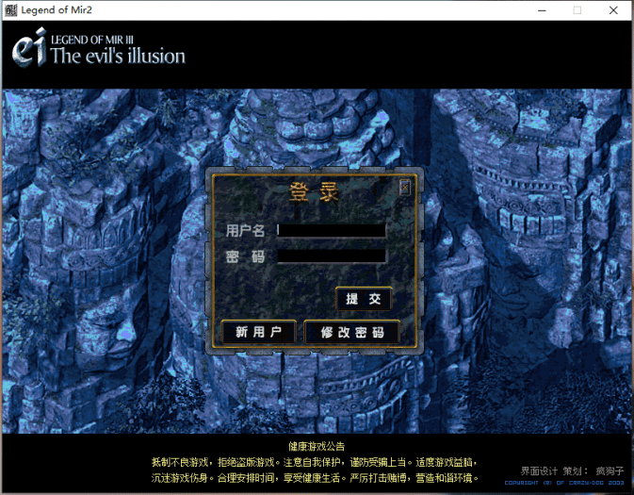
Task: Click the 健康游戏公告 notice heading
Action: [x=317, y=446]
